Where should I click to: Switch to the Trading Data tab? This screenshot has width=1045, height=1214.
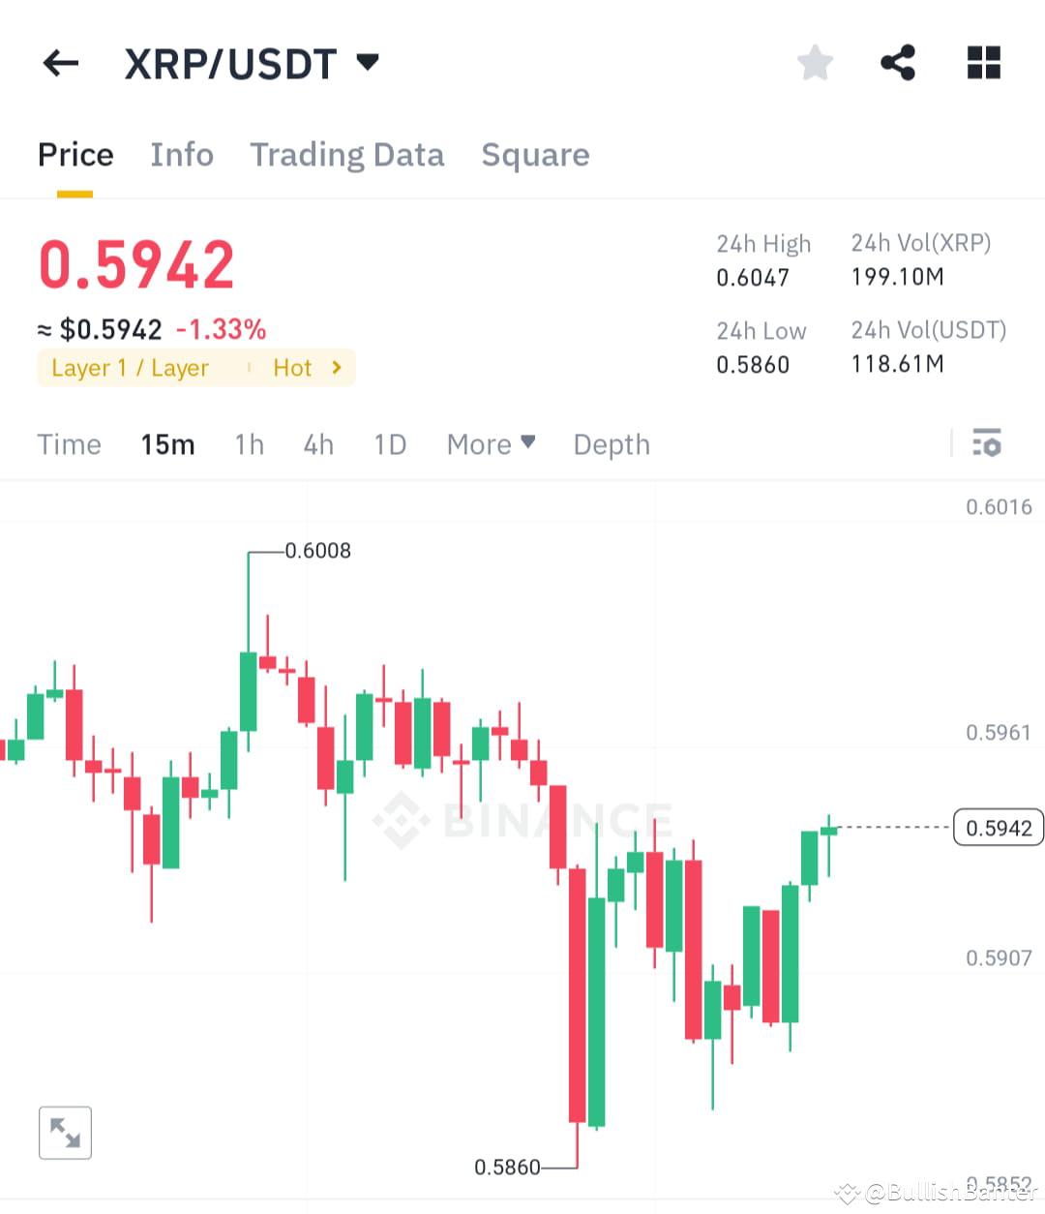[347, 155]
